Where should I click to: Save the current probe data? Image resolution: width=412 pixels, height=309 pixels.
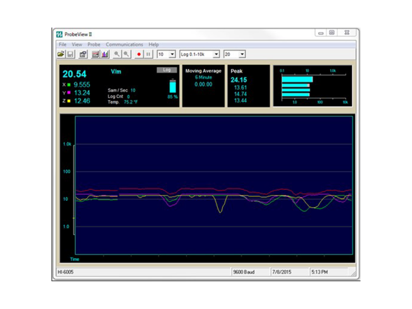(71, 54)
